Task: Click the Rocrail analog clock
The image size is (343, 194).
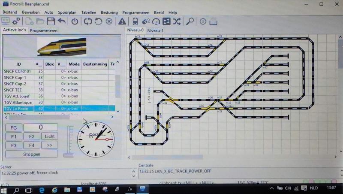Action: coord(96,139)
